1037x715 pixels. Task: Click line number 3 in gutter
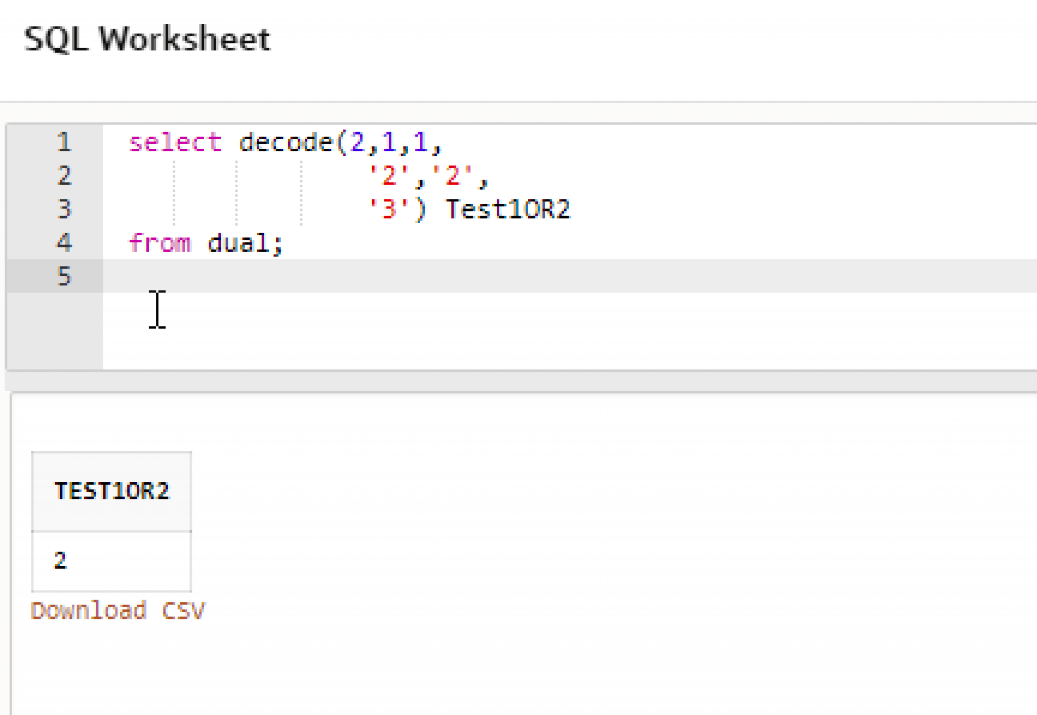point(64,209)
